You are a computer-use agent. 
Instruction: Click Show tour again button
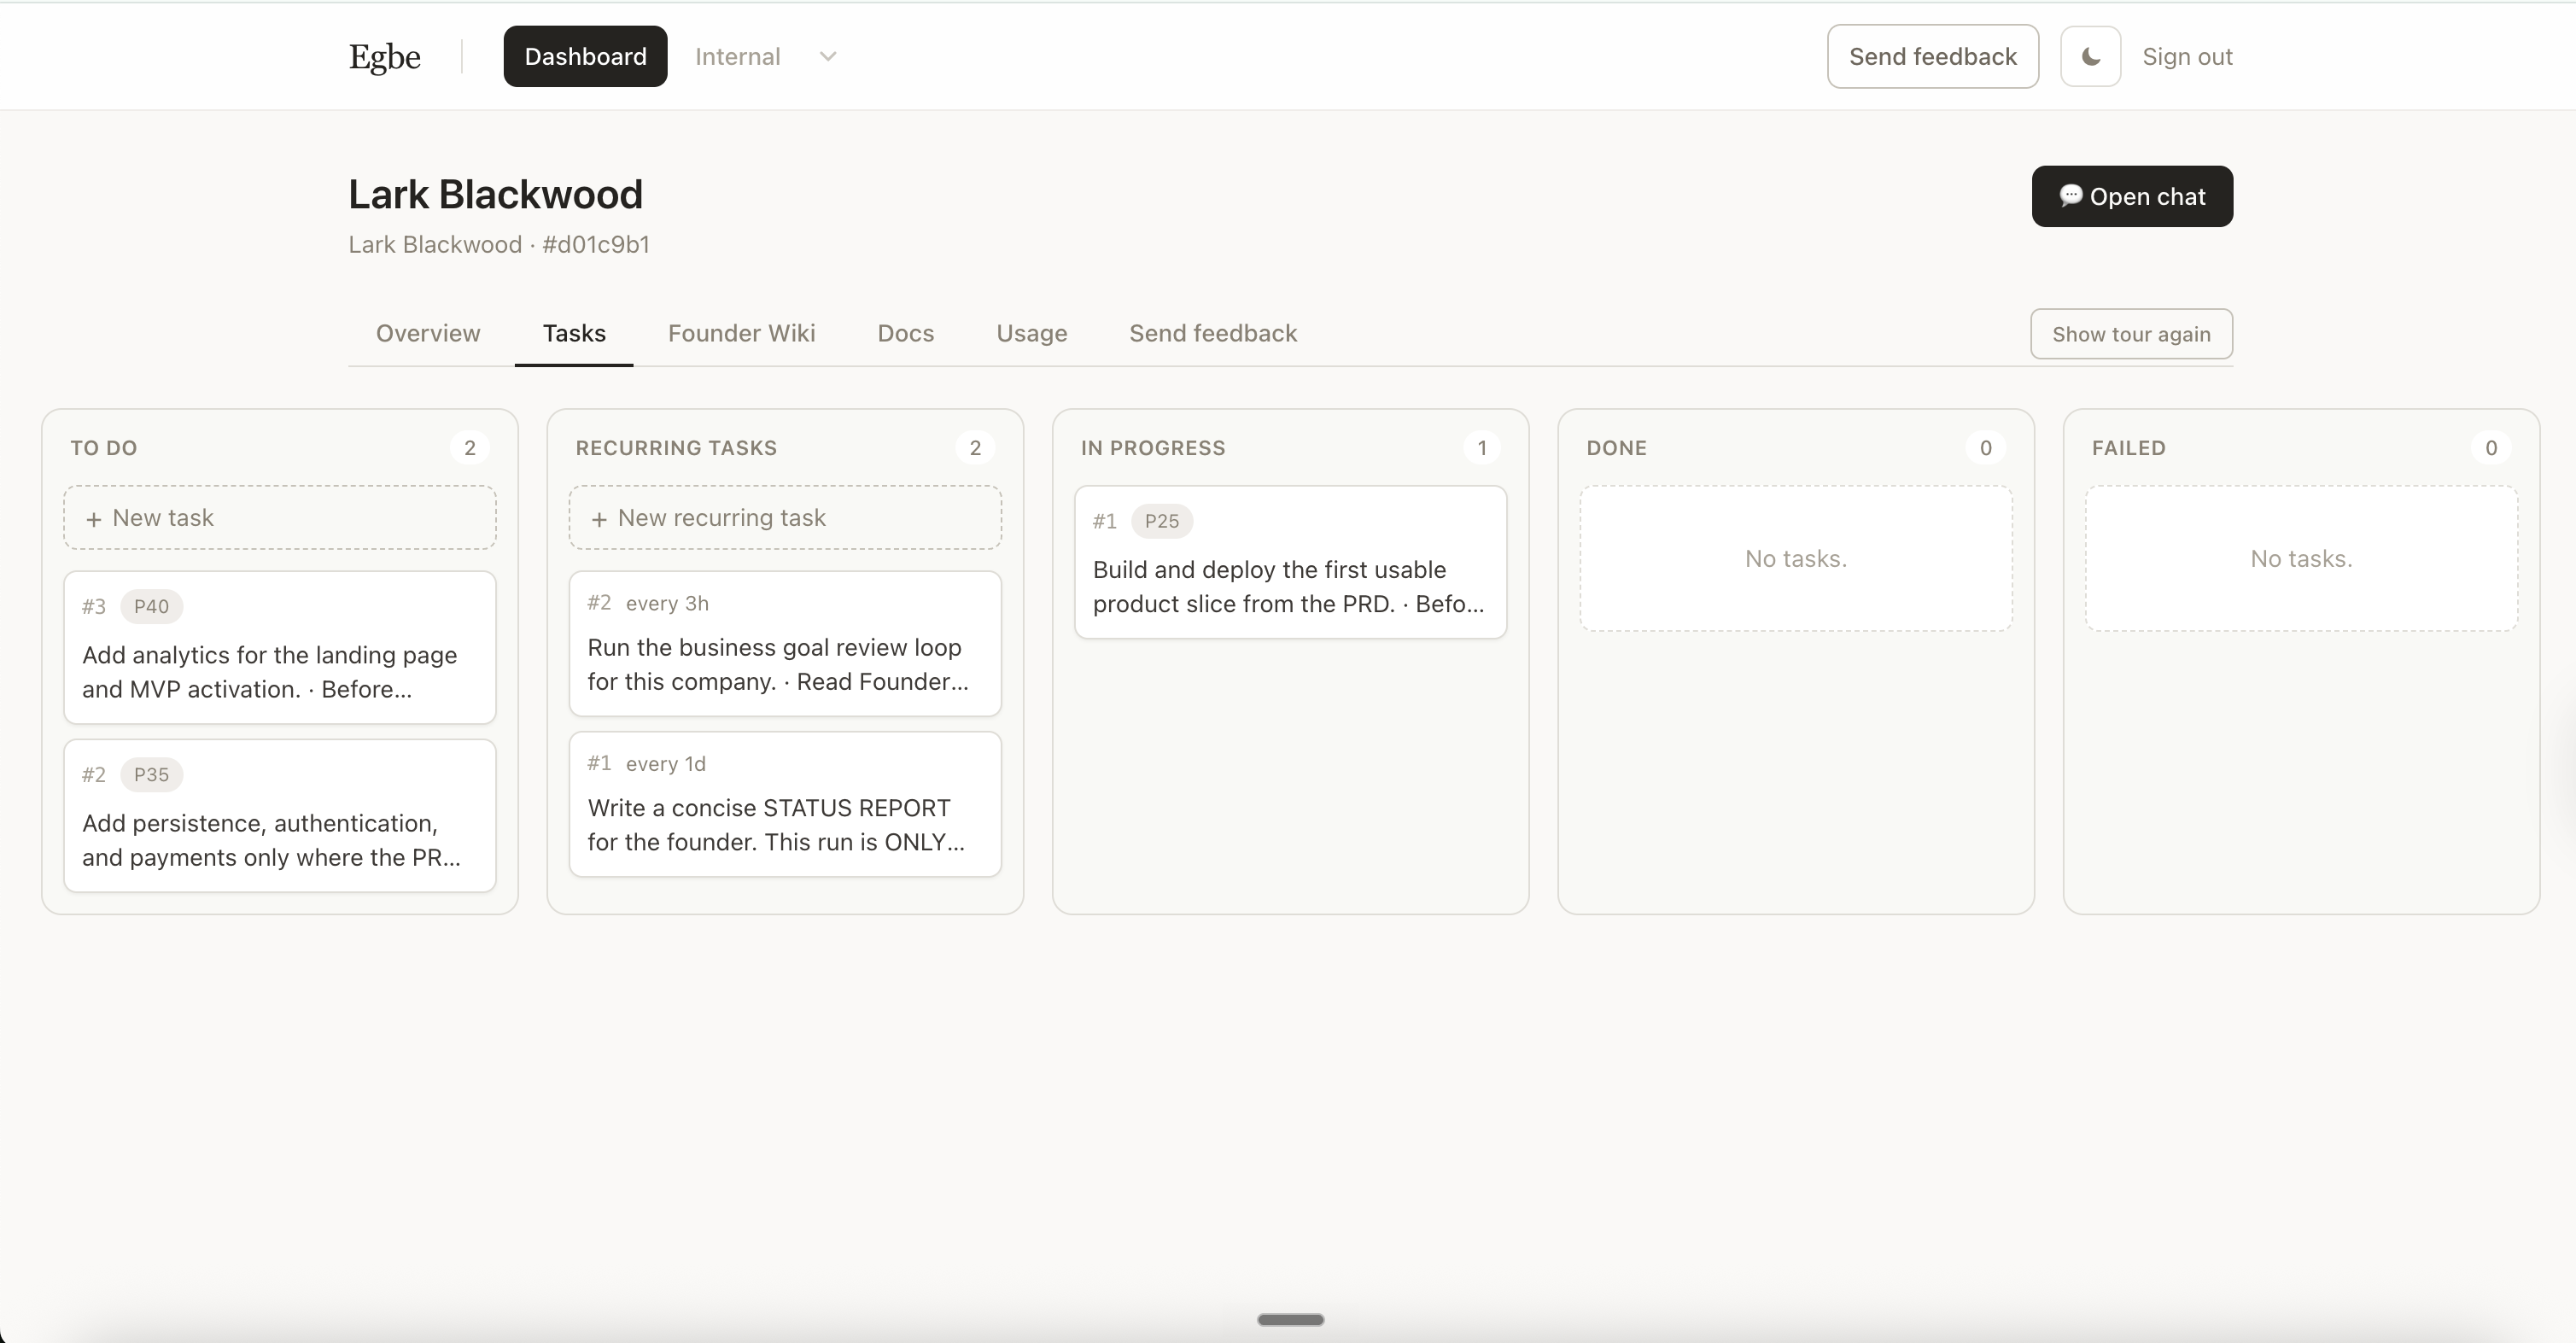point(2131,334)
